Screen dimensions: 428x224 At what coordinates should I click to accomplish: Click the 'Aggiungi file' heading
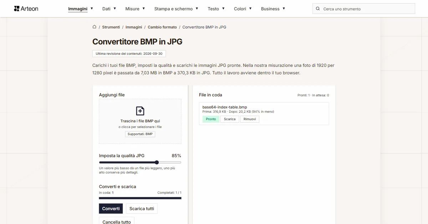coord(112,95)
